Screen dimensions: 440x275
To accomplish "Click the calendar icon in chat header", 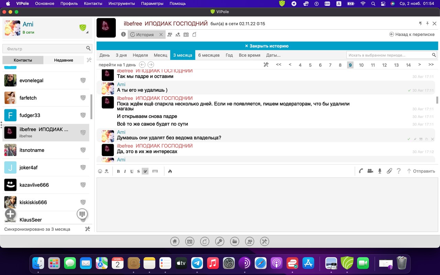I will click(x=186, y=34).
